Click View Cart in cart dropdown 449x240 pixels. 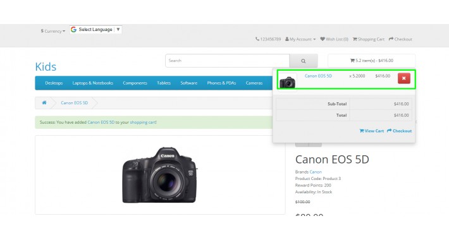(x=371, y=131)
